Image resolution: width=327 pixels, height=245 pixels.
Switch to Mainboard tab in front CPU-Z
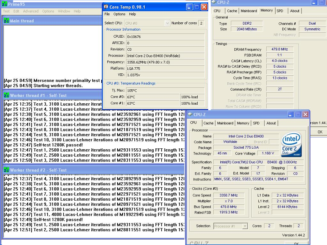click(x=225, y=123)
